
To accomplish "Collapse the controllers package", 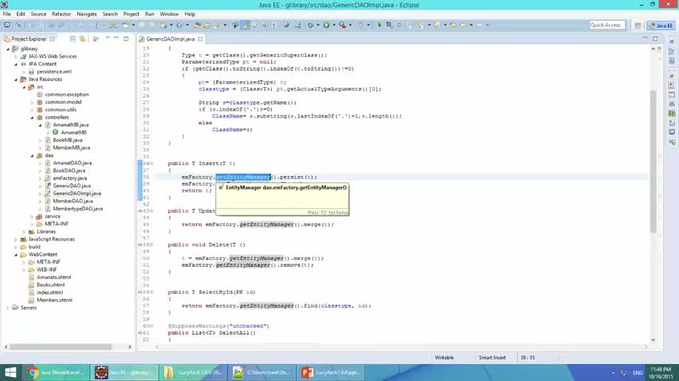I will (x=32, y=117).
